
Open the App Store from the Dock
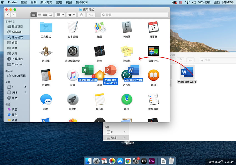pos(120,161)
